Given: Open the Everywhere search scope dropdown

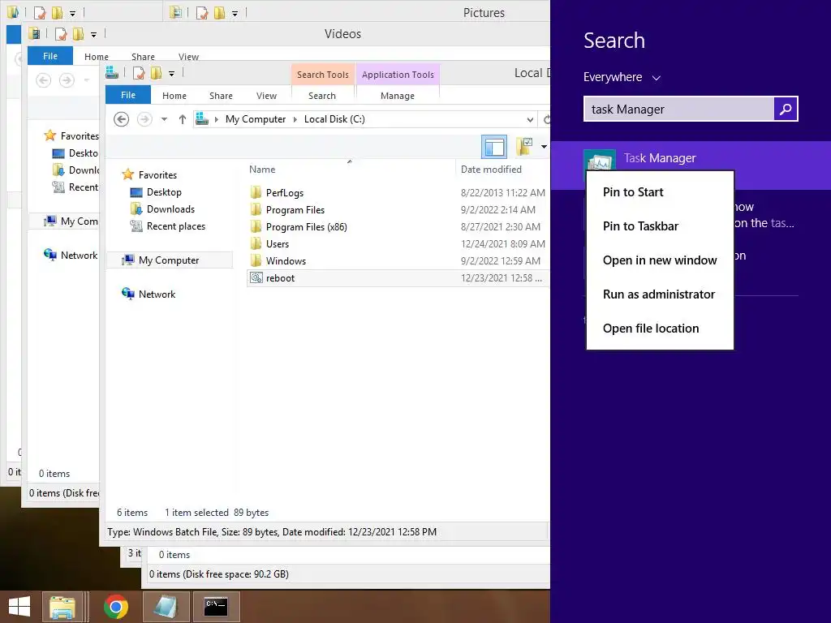Looking at the screenshot, I should pos(622,77).
